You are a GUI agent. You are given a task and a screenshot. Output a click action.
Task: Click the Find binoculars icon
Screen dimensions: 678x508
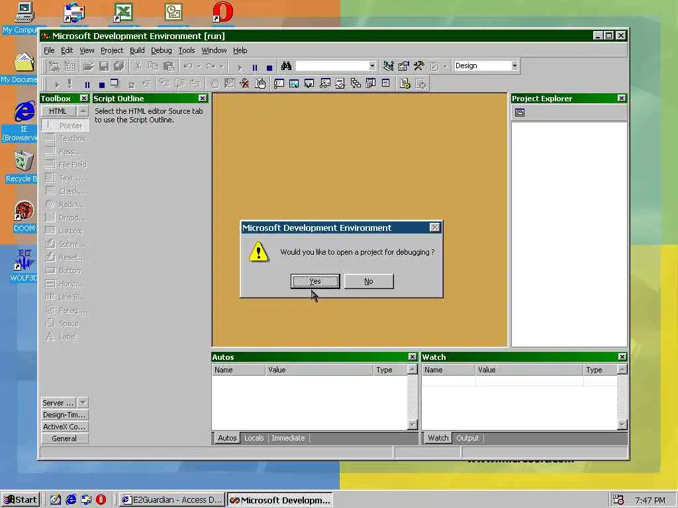pyautogui.click(x=286, y=66)
